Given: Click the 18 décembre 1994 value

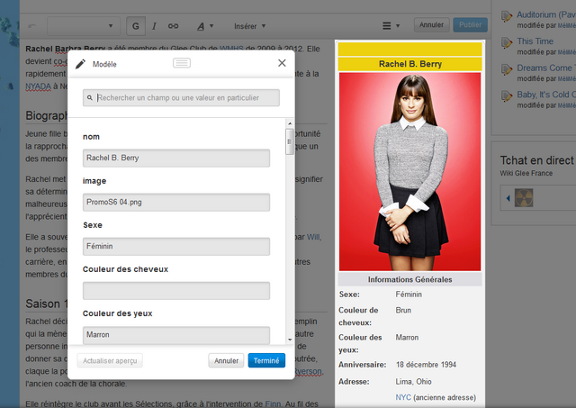Looking at the screenshot, I should coord(426,365).
